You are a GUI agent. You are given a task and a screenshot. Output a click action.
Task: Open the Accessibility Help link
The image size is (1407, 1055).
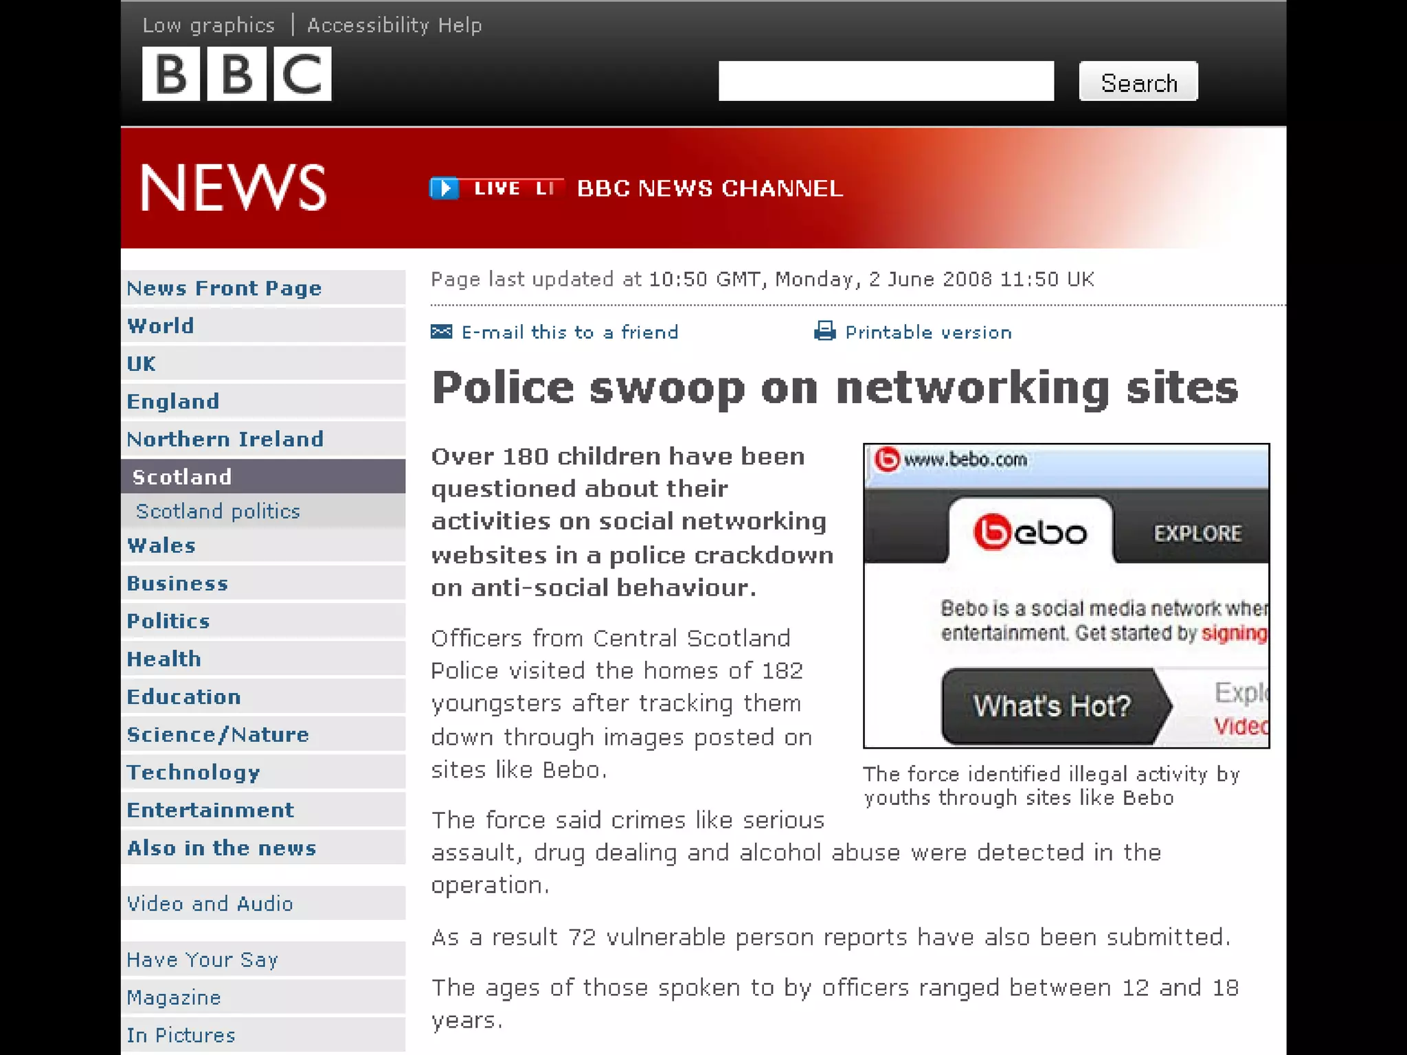(x=394, y=25)
